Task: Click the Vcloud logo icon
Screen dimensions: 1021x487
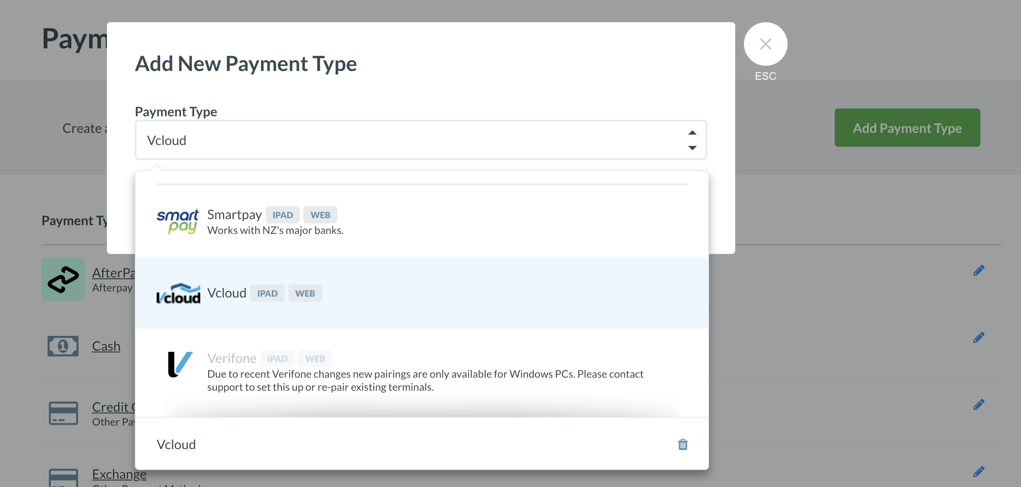Action: [178, 293]
